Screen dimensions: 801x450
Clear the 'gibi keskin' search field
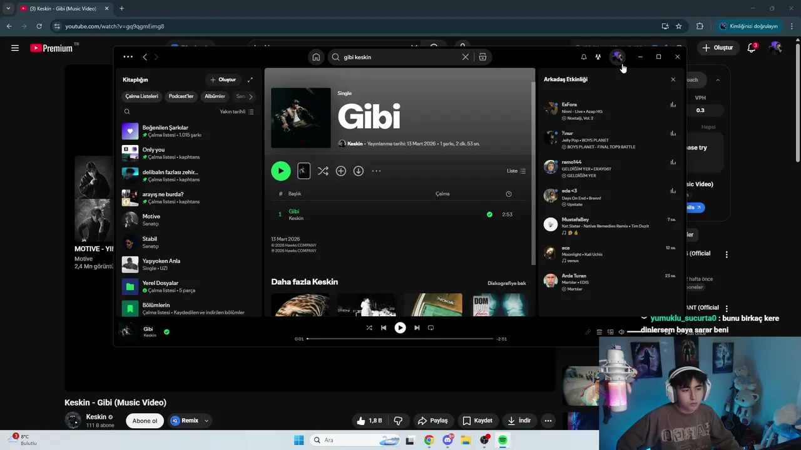pyautogui.click(x=466, y=57)
